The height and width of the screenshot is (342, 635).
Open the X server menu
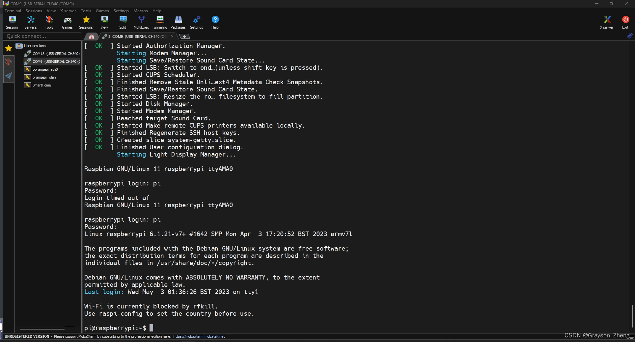(x=68, y=11)
